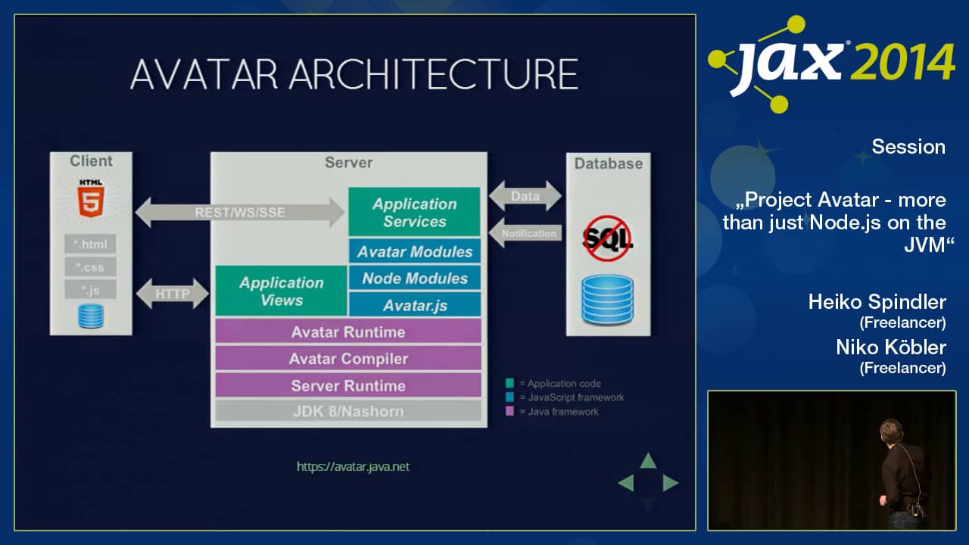Click the purple Java framework legend square
The image size is (969, 545).
coord(510,412)
